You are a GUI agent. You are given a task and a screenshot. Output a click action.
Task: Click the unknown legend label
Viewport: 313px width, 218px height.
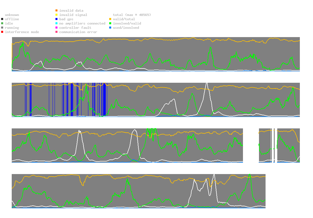tap(12, 15)
